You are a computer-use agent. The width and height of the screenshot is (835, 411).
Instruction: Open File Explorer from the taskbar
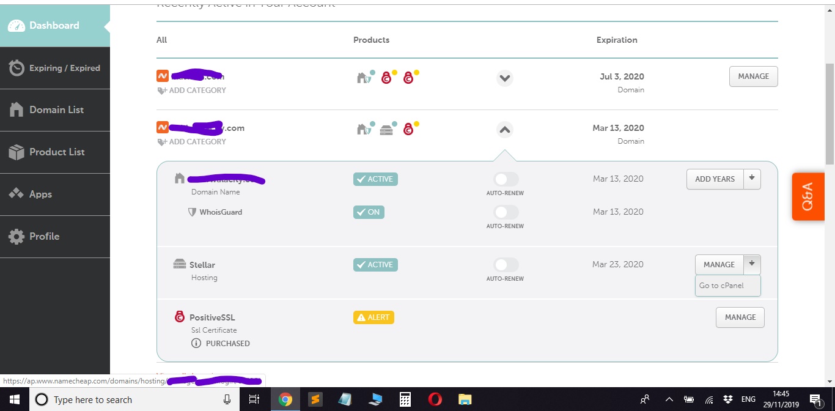point(465,399)
